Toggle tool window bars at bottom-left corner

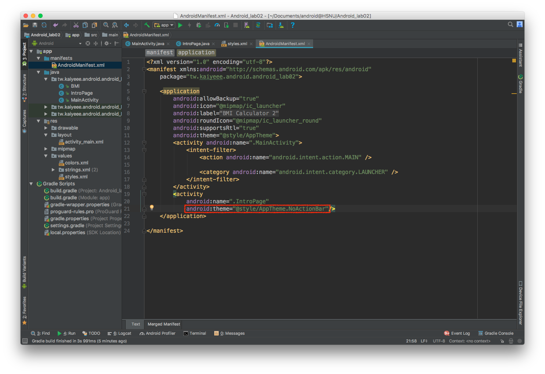(25, 341)
